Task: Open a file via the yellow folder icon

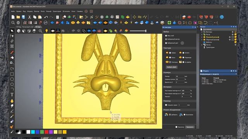Action: tap(18, 17)
